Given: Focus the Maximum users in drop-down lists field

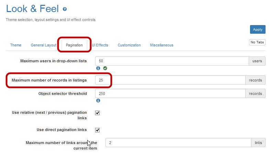Looking at the screenshot, I should coord(172,61).
